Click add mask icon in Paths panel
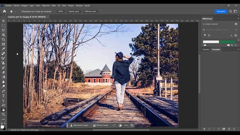This screenshot has width=240, height=135. click(224, 129)
